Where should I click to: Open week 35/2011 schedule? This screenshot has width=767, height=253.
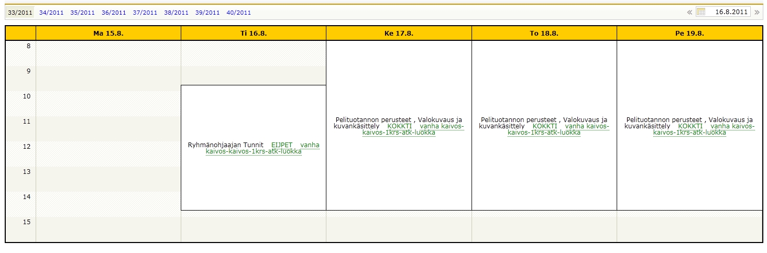tap(83, 13)
